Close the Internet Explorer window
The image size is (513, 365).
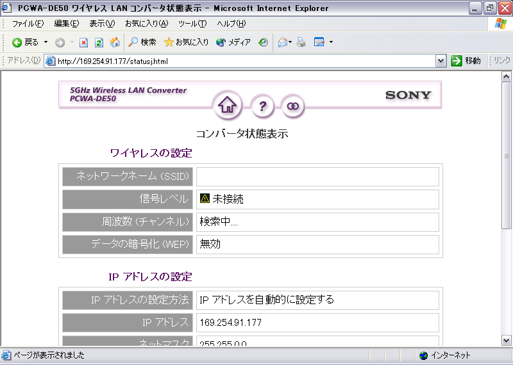click(x=505, y=8)
